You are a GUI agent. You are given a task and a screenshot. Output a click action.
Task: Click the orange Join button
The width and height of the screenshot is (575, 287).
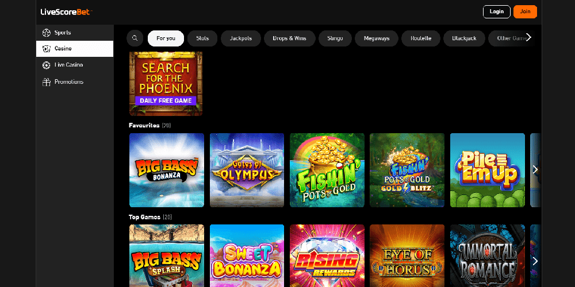point(525,11)
